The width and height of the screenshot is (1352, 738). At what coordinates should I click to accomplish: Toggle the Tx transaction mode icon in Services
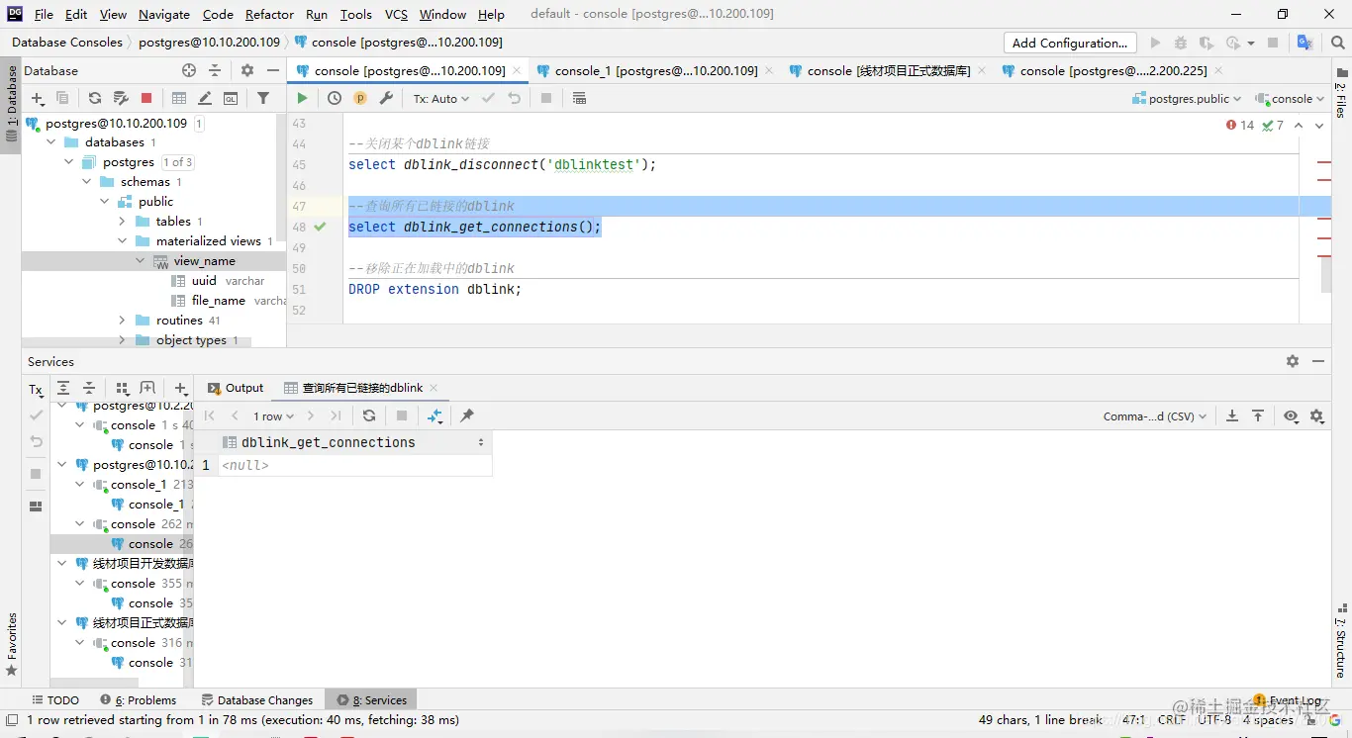click(x=36, y=390)
